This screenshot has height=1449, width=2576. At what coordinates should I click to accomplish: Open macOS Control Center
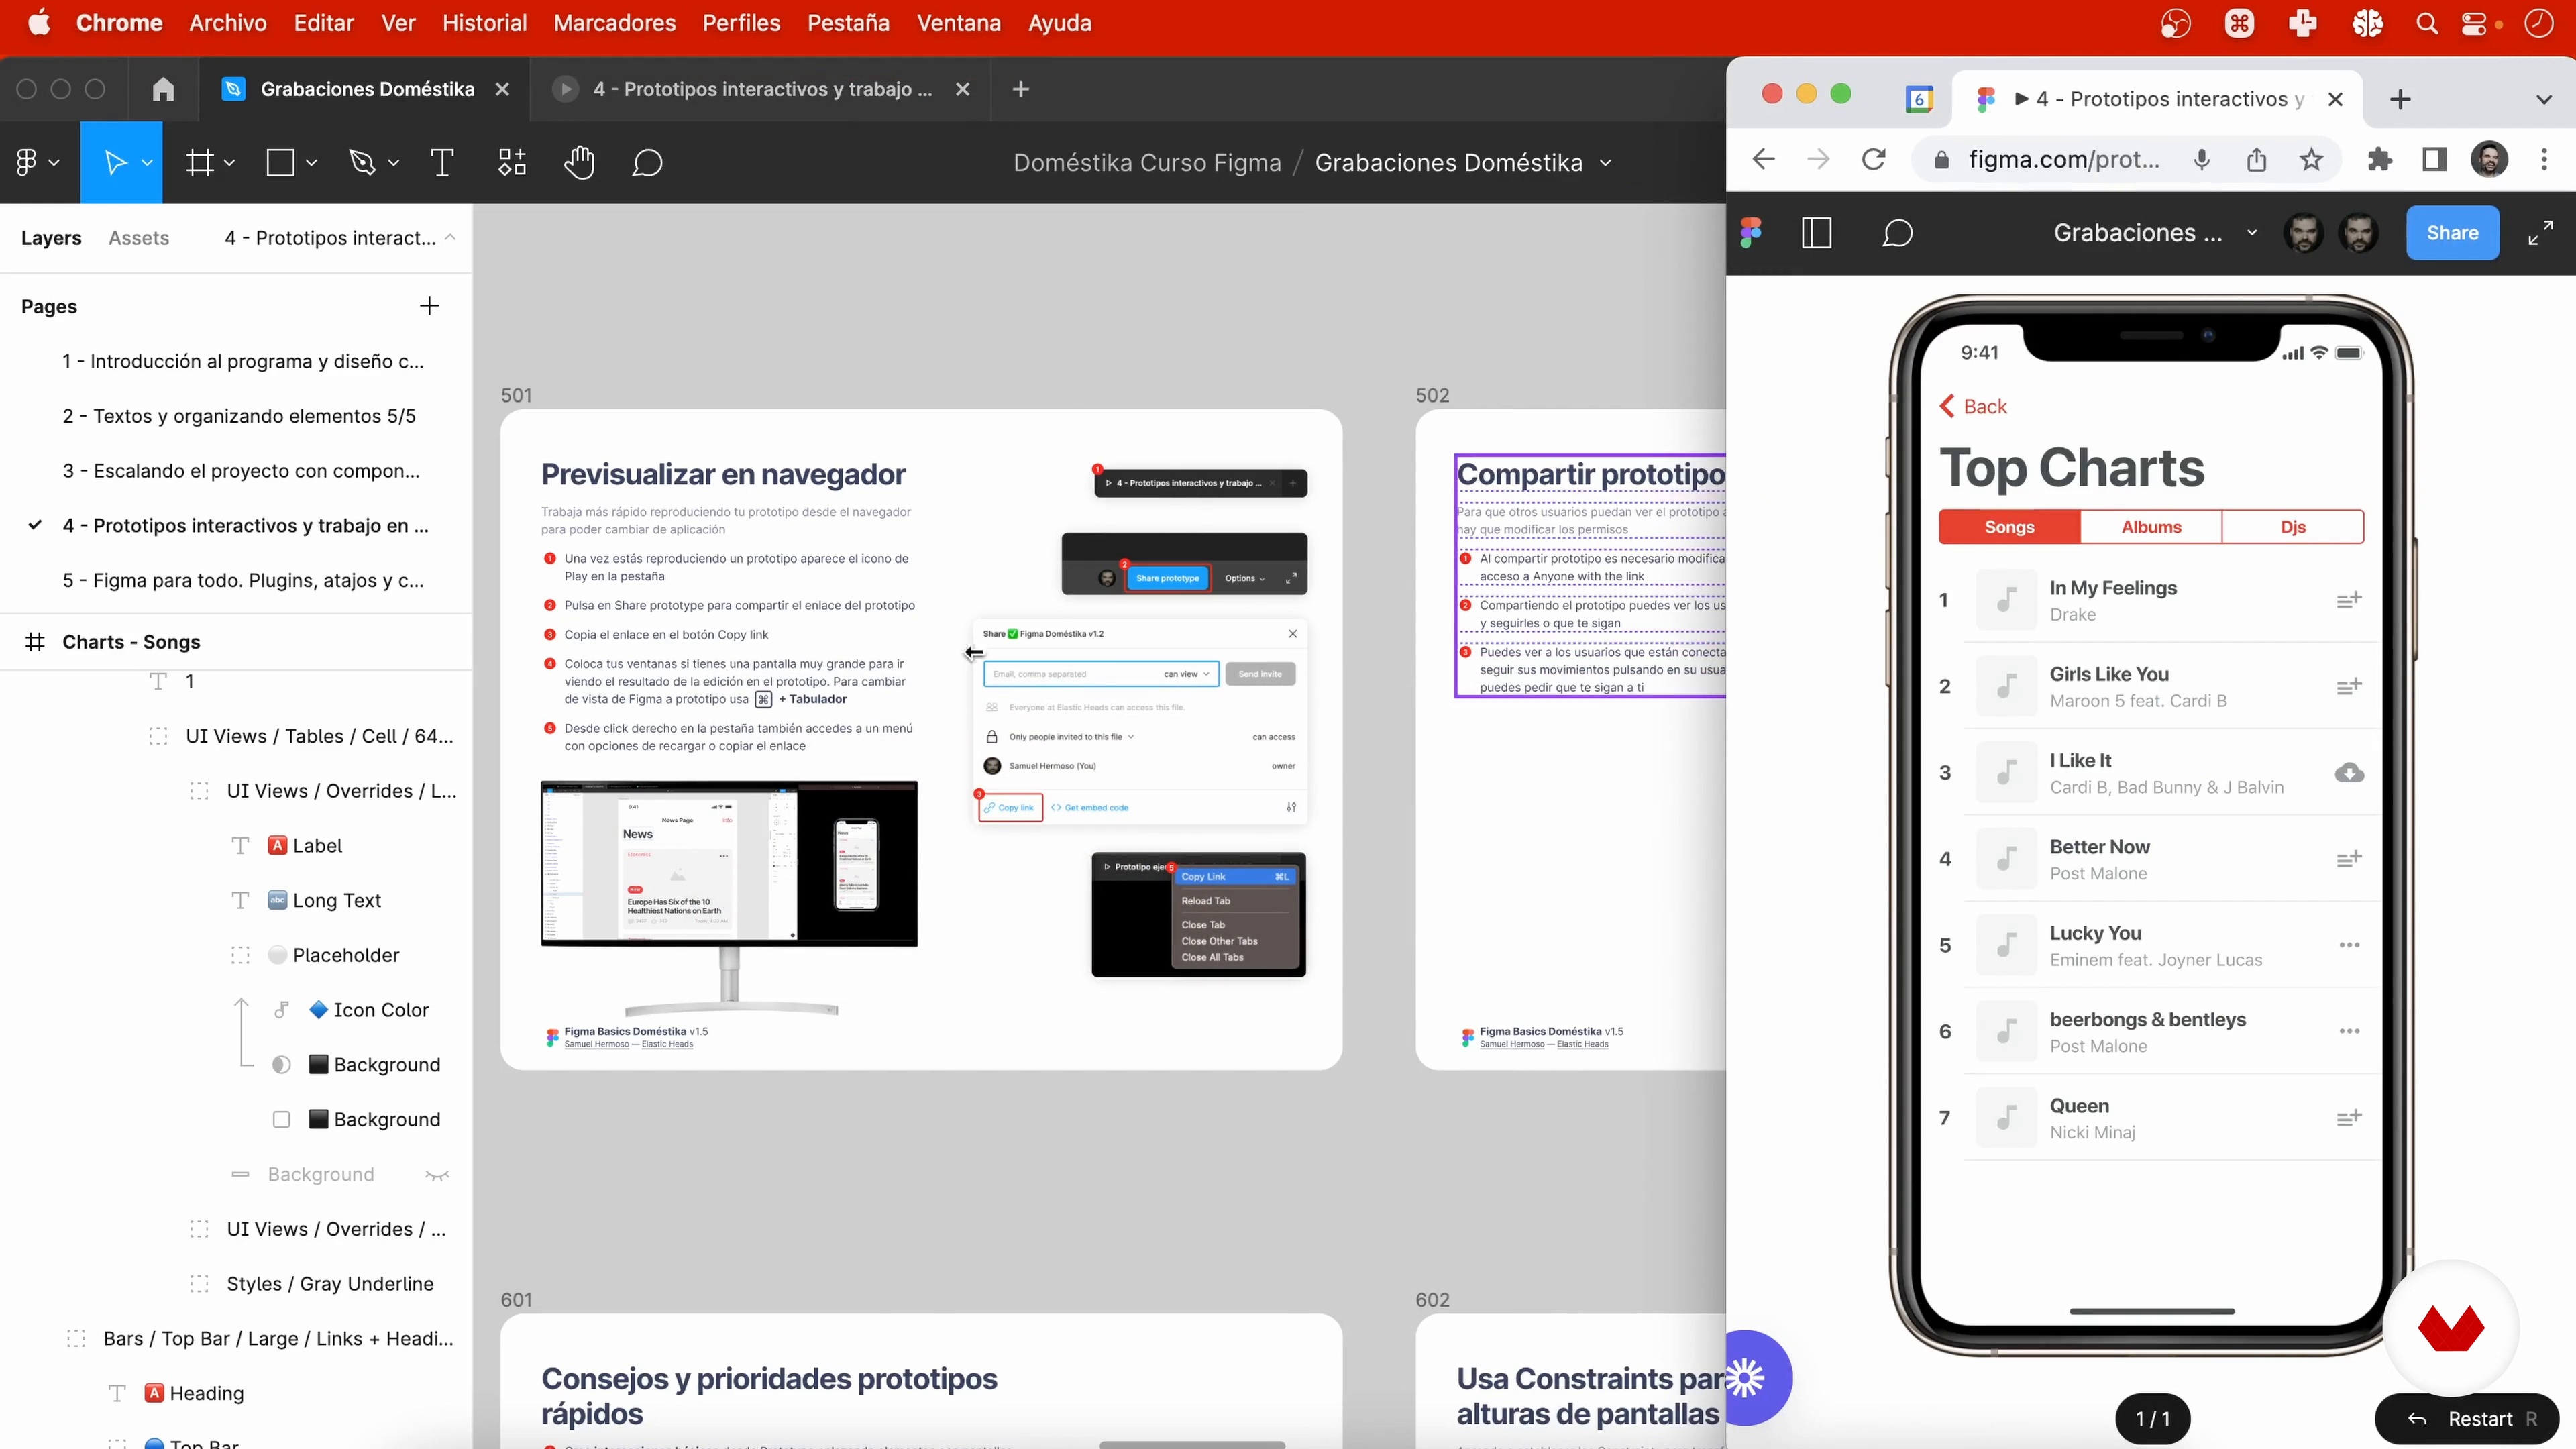[2473, 23]
